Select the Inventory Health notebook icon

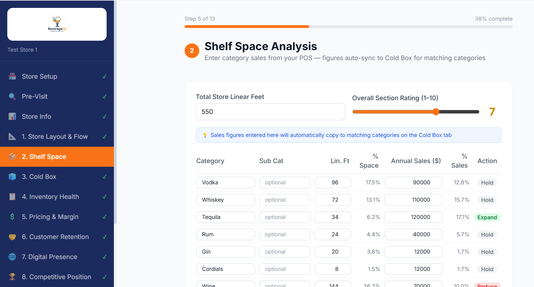point(12,196)
